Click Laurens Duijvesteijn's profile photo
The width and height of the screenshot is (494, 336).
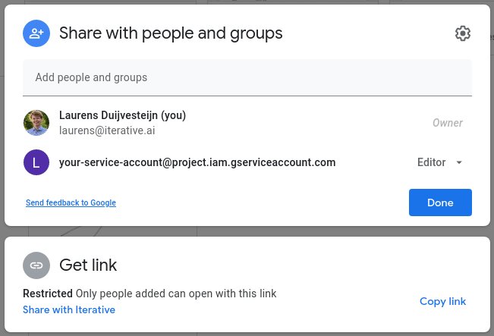pyautogui.click(x=36, y=123)
